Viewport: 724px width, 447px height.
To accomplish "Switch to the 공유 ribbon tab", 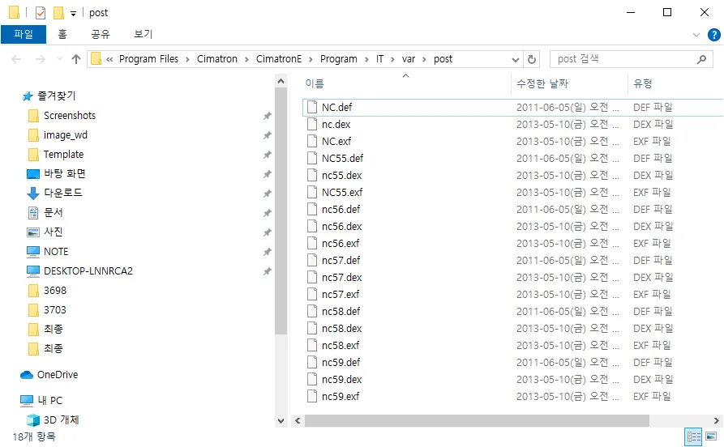I will point(101,34).
